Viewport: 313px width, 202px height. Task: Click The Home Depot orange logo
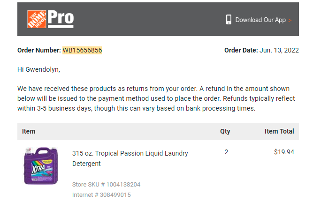click(x=37, y=19)
